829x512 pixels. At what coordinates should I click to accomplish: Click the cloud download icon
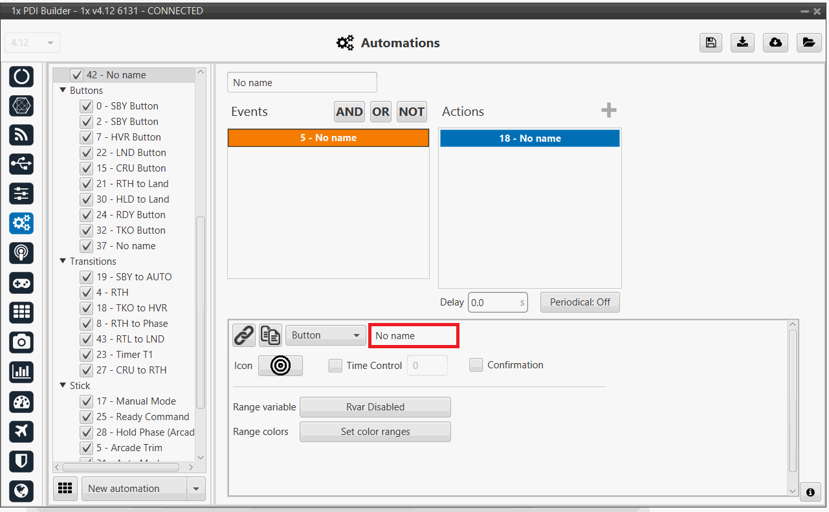tap(775, 43)
